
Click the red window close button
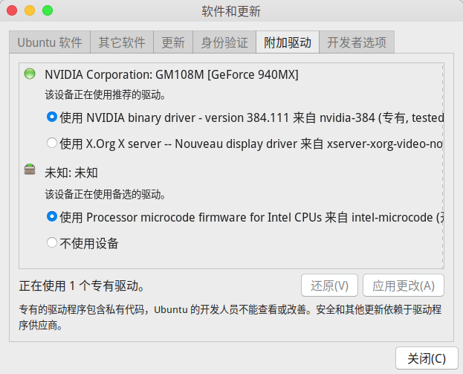[13, 10]
